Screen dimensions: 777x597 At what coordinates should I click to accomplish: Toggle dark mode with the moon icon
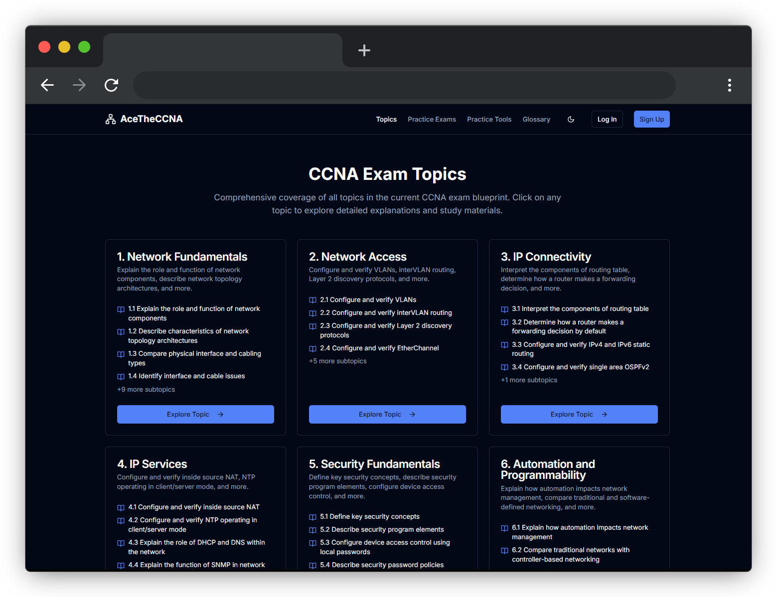[x=571, y=119]
